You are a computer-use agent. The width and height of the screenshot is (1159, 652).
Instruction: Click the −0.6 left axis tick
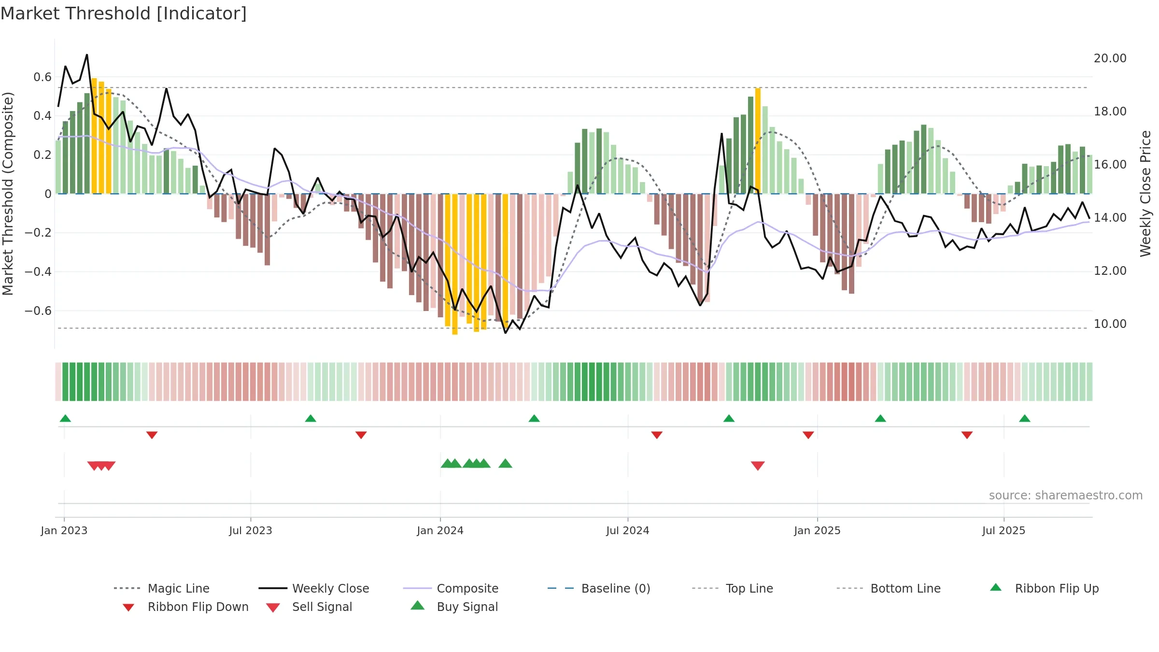(38, 311)
